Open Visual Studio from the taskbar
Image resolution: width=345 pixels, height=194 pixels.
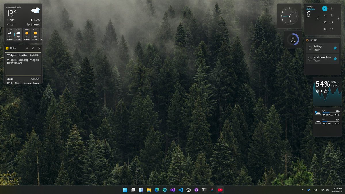pos(173,190)
